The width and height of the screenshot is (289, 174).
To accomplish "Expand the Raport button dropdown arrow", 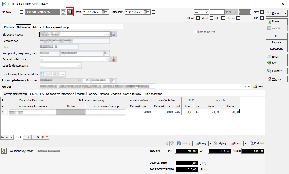I will pos(286,13).
